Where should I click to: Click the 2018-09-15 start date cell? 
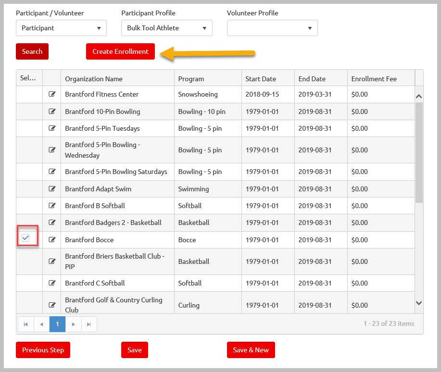[268, 94]
